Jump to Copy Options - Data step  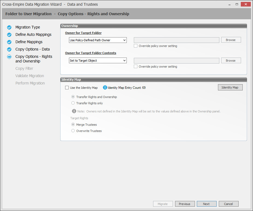[x=32, y=49]
